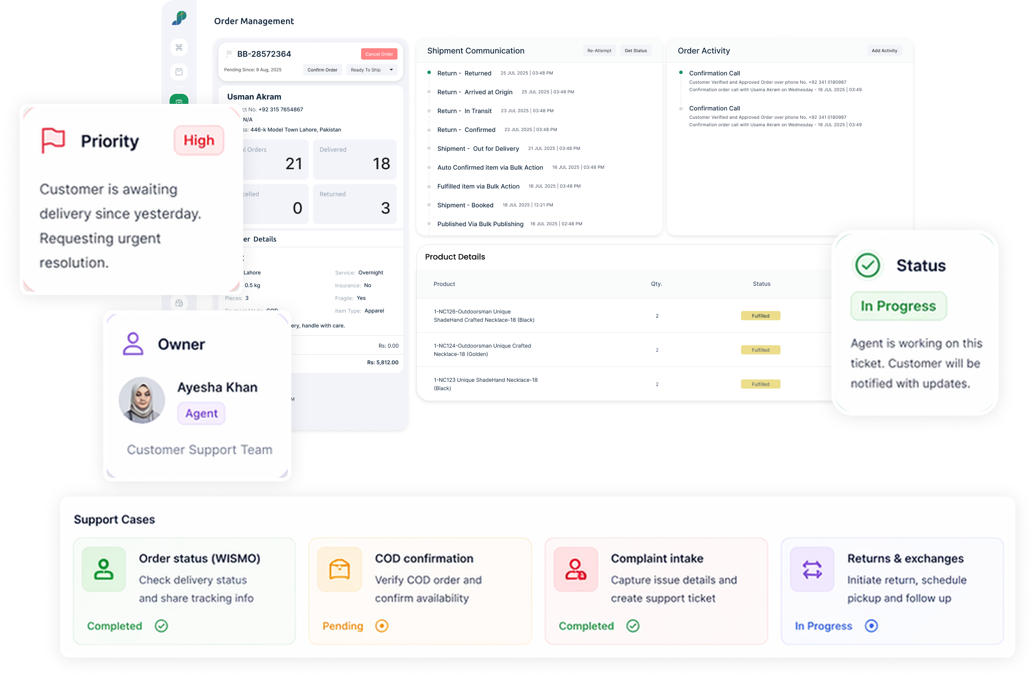Toggle In Progress radio on Returns card

871,626
